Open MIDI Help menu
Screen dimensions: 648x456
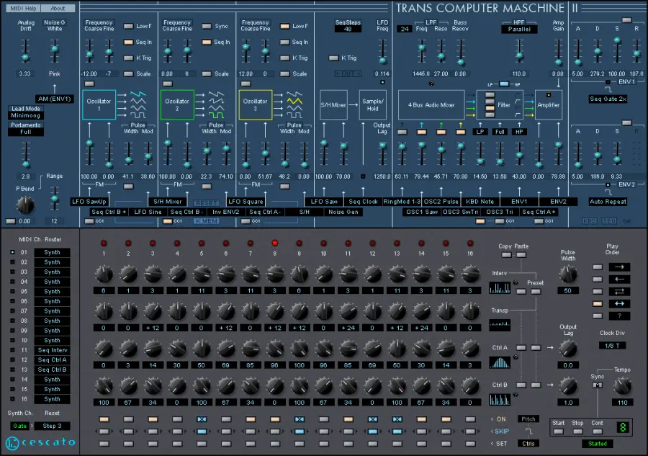coord(24,8)
